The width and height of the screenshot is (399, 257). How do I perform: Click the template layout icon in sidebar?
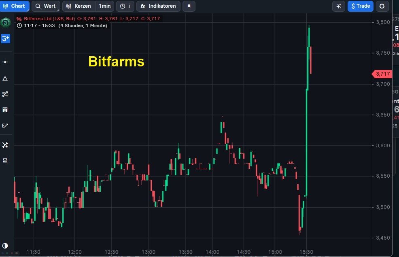(x=5, y=161)
